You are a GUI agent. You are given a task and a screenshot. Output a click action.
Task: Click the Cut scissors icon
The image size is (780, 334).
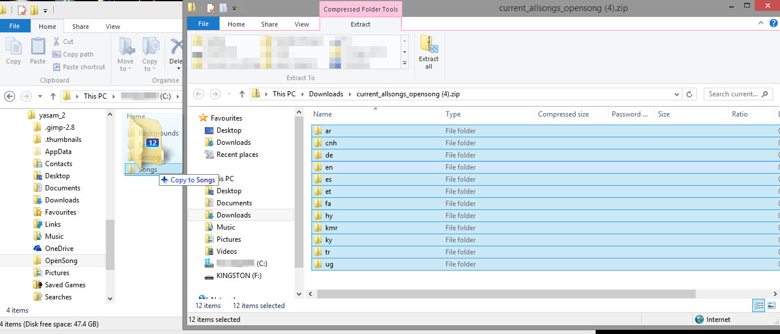pos(57,42)
